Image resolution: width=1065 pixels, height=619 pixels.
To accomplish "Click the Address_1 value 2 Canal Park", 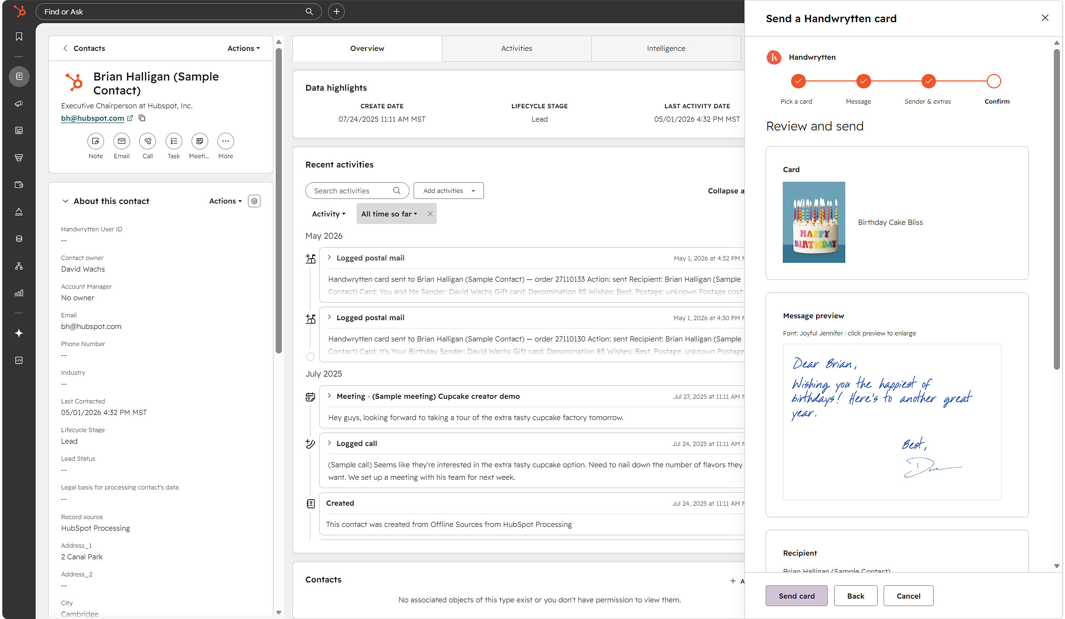I will coord(82,557).
